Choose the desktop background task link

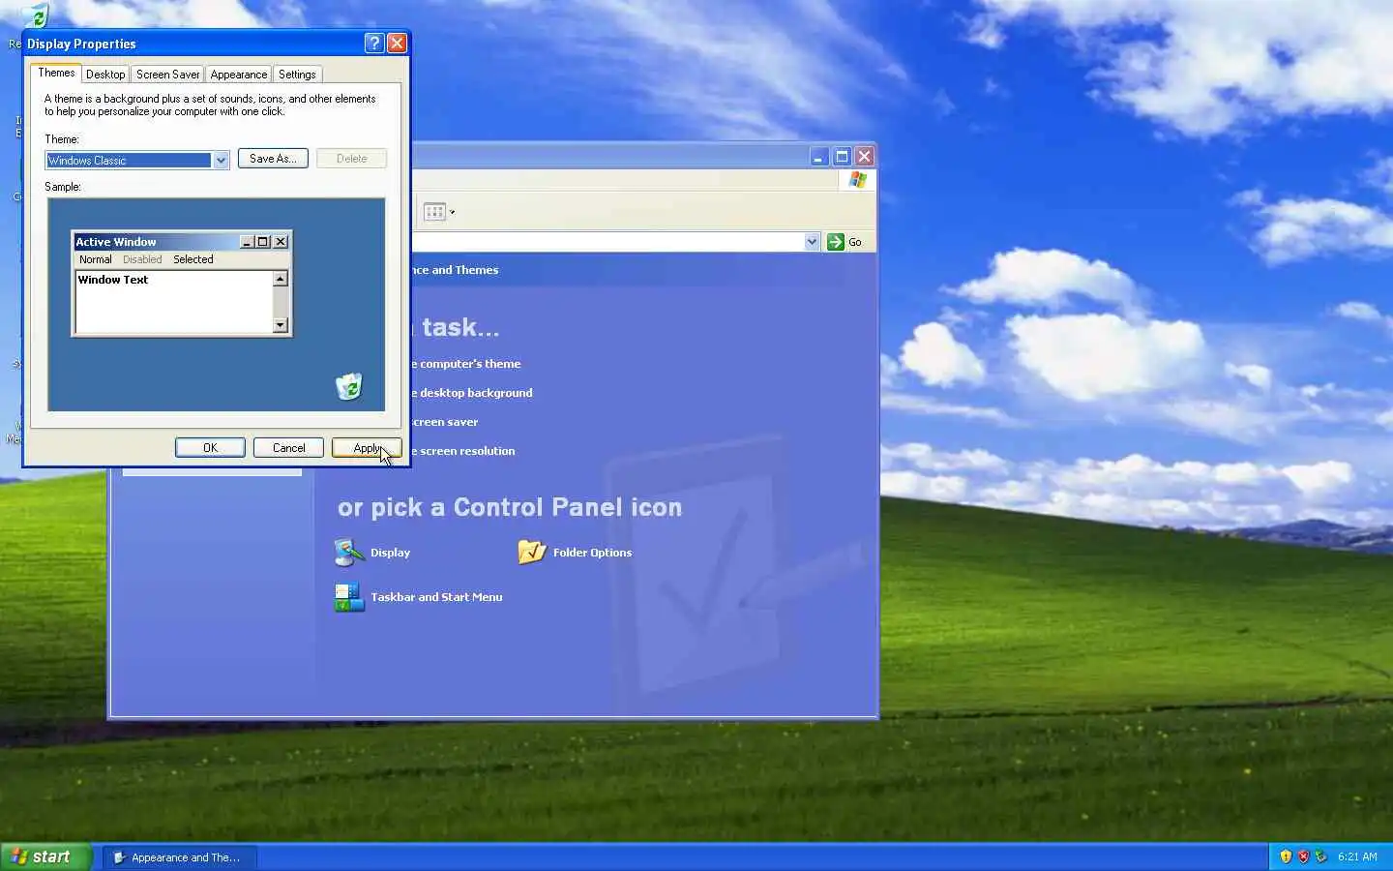[x=471, y=393]
